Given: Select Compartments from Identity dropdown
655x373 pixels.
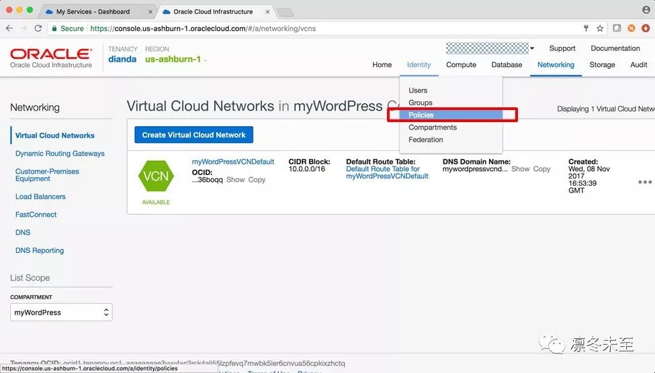Looking at the screenshot, I should (433, 127).
